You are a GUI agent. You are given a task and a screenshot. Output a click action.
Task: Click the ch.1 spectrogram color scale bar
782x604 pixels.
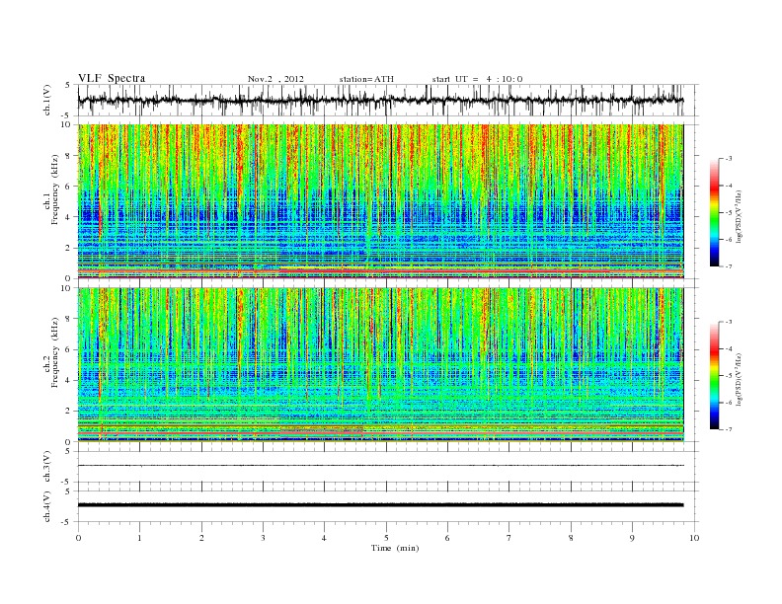pyautogui.click(x=714, y=212)
